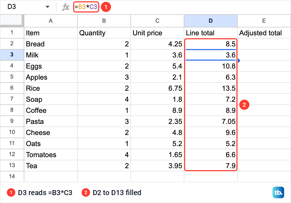Image resolution: width=291 pixels, height=203 pixels.
Task: Click unit price 1.8 for Soap
Action: [157, 99]
